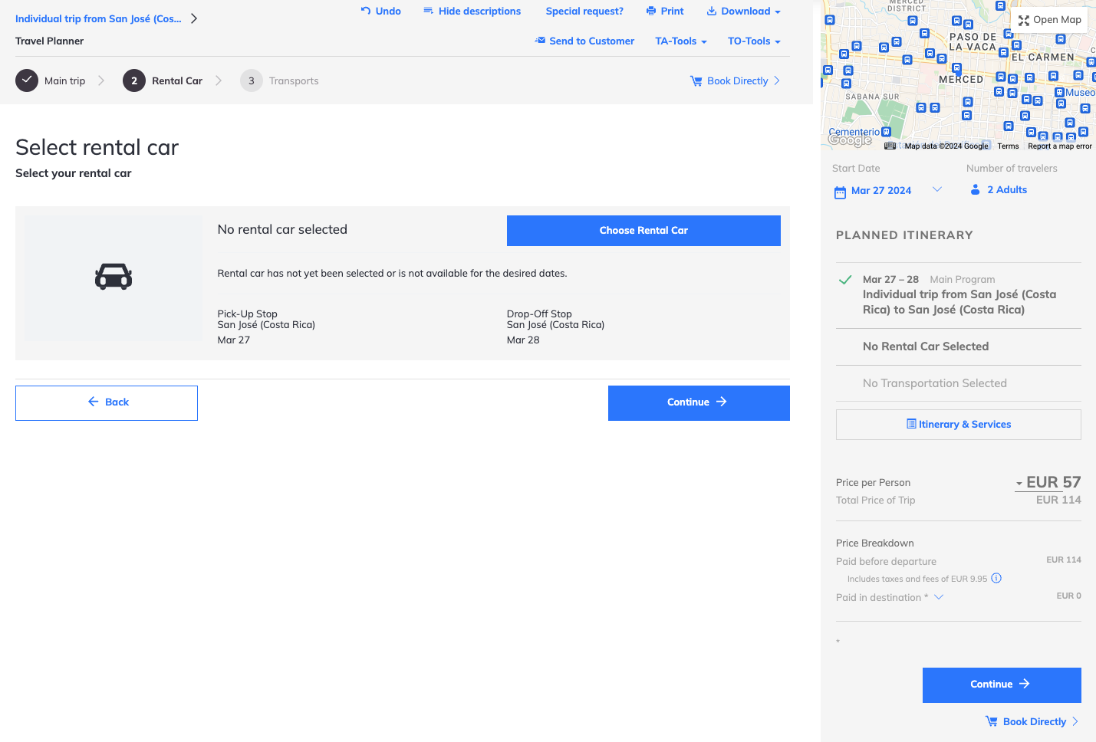Click the Main Program itinerary title
Screen dimensions: 1096x742
pos(959,302)
